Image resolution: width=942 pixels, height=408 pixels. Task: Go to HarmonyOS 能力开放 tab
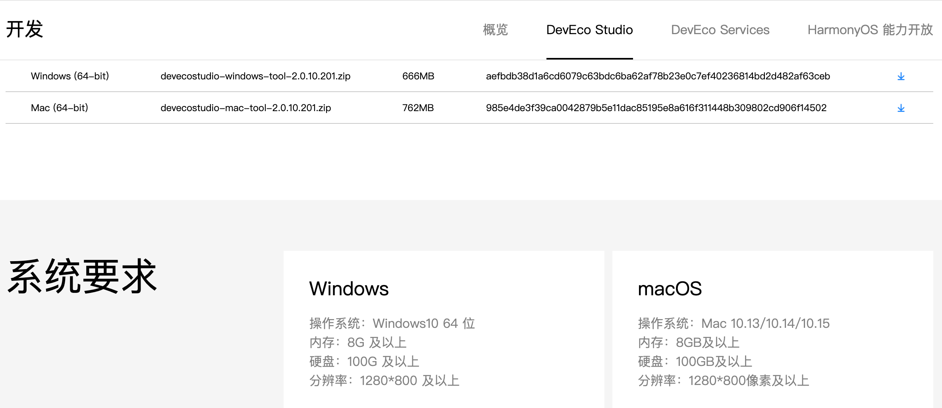click(870, 30)
